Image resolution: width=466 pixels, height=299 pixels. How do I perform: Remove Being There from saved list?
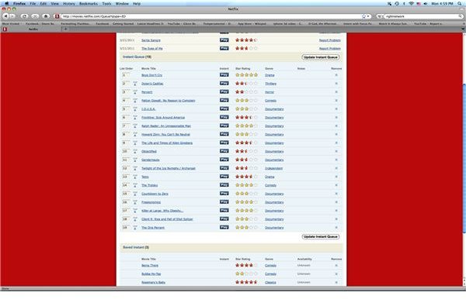(336, 265)
